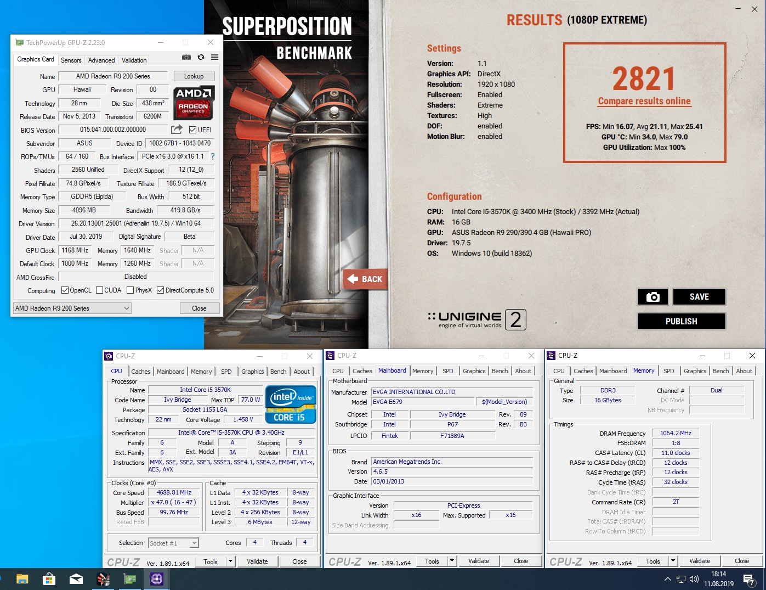766x590 pixels.
Task: Switch to GPU-Z Sensors tab
Action: click(x=71, y=60)
